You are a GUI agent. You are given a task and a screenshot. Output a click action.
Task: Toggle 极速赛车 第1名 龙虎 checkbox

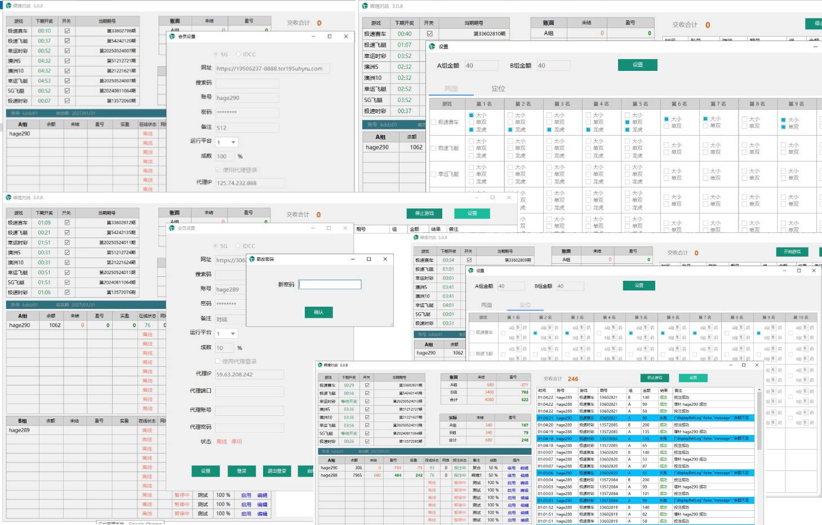[x=472, y=129]
